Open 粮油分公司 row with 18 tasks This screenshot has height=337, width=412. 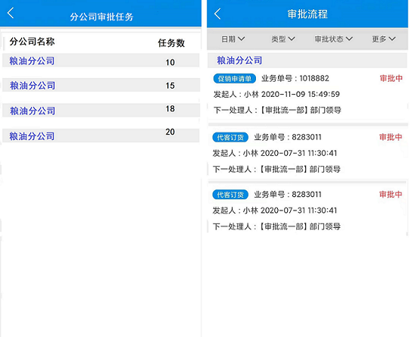[x=101, y=111]
